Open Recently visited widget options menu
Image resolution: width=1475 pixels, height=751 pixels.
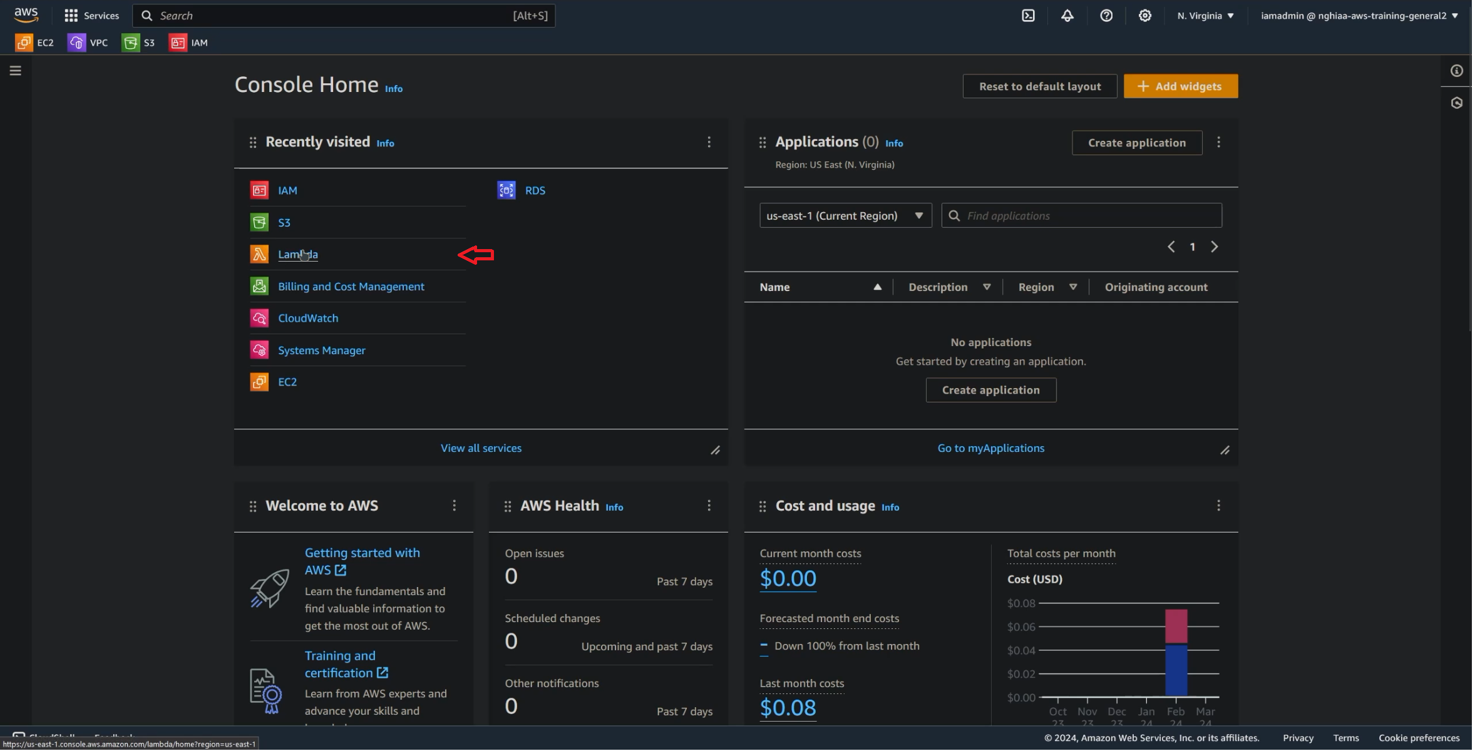[x=709, y=142]
